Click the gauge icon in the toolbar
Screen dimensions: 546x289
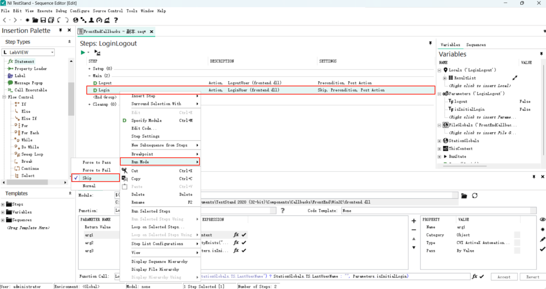point(99,20)
